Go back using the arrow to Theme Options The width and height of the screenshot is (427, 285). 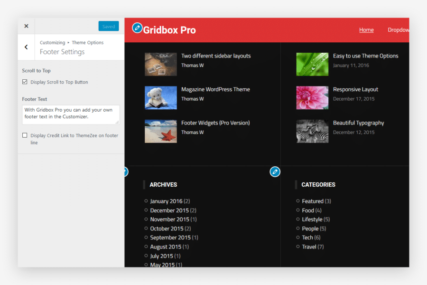(x=26, y=47)
